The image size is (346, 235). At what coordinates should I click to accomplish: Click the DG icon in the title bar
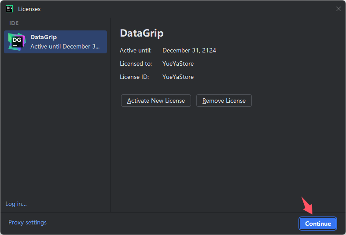point(9,9)
